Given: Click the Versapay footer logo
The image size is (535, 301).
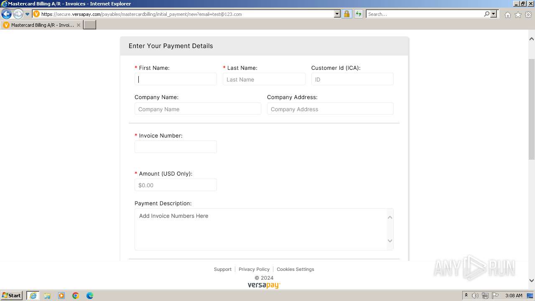Looking at the screenshot, I should click(264, 286).
